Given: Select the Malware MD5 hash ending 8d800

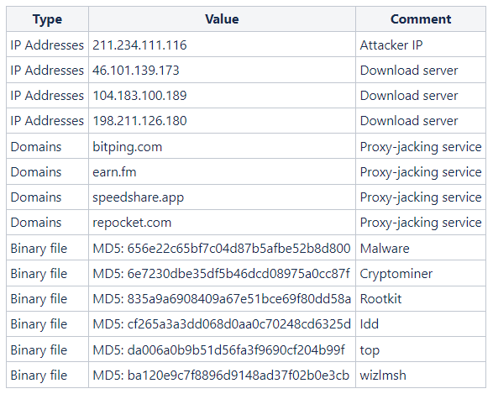Looking at the screenshot, I should tap(222, 249).
